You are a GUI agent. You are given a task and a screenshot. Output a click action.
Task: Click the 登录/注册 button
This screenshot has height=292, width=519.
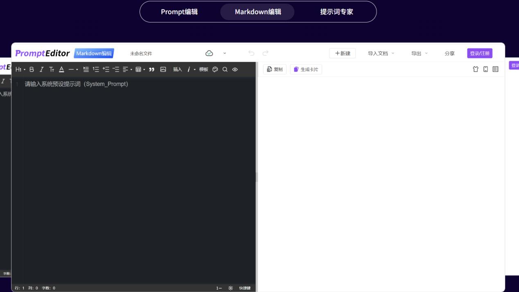[x=479, y=53]
